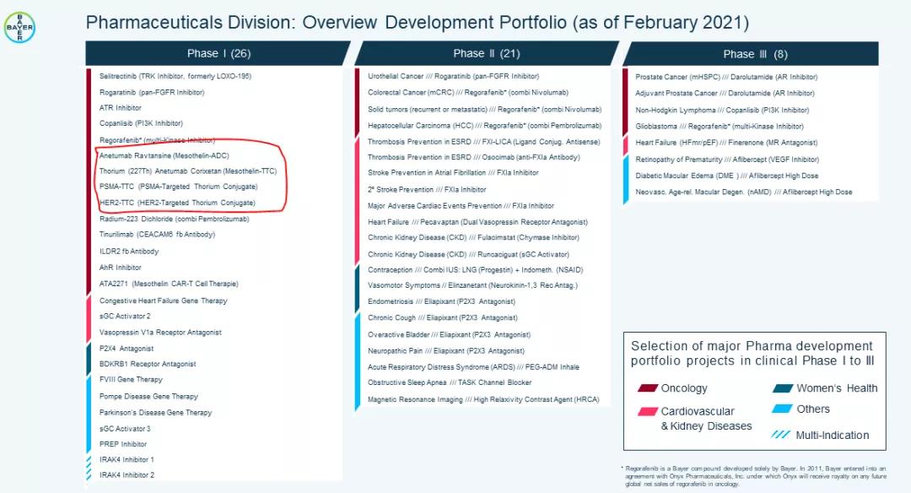Viewport: 911px width, 493px height.
Task: Select 'BDKRB1 Receptor Antagonist' row
Action: click(x=148, y=364)
